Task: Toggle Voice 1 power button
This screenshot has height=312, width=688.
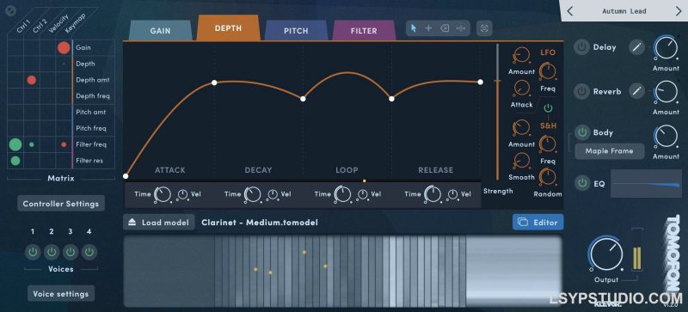Action: click(33, 253)
